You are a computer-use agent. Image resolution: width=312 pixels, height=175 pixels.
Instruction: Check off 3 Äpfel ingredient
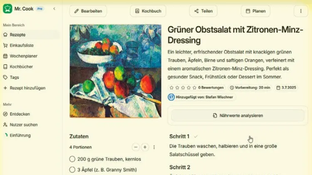pos(72,170)
